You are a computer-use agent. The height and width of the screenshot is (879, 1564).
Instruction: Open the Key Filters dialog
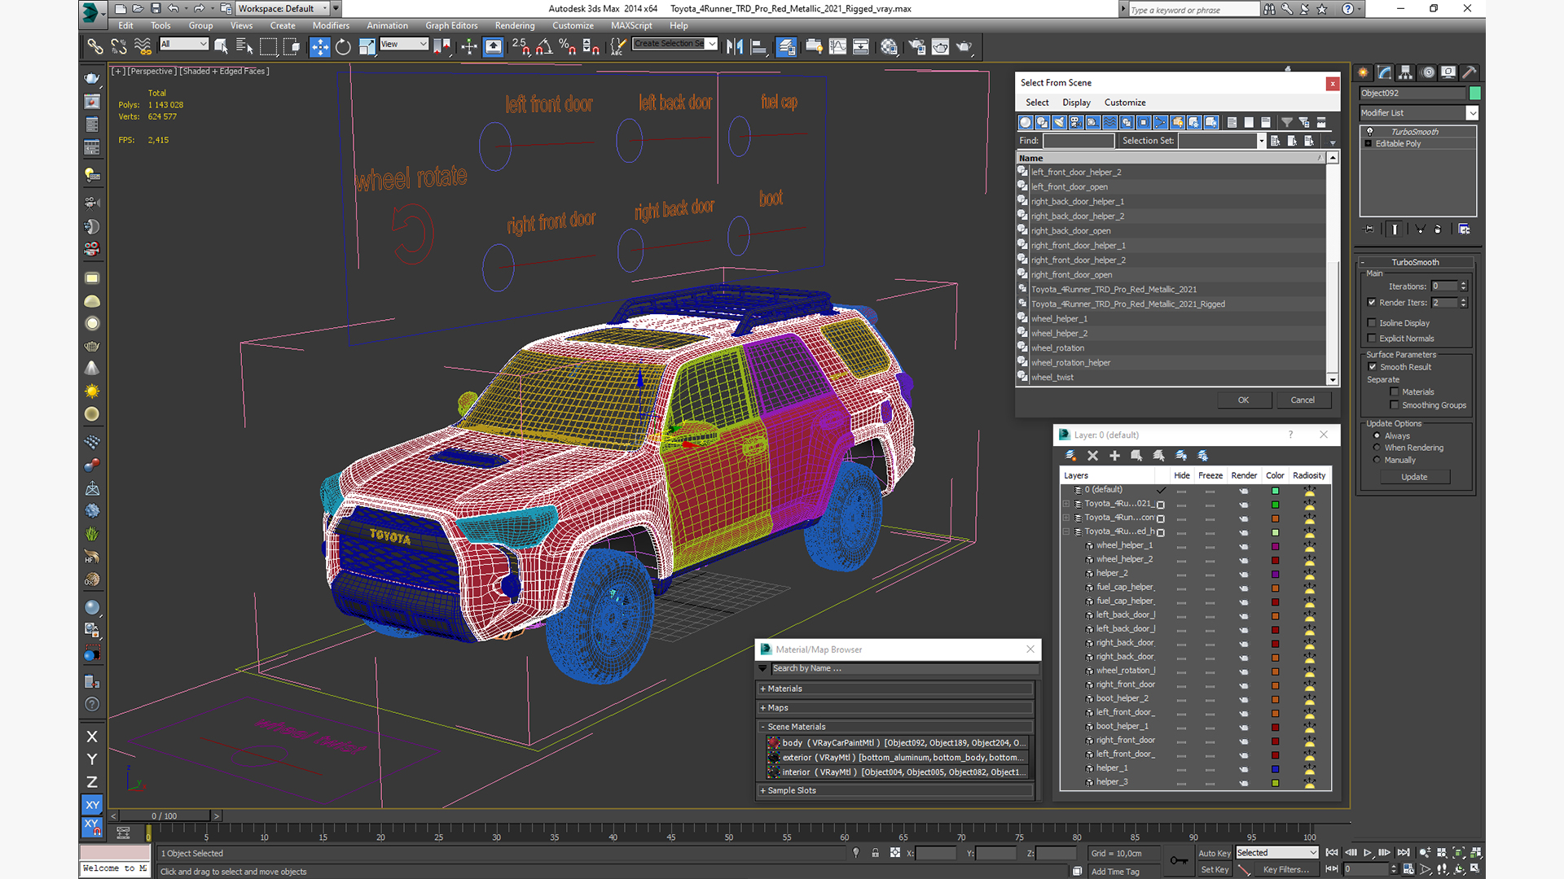(x=1285, y=869)
